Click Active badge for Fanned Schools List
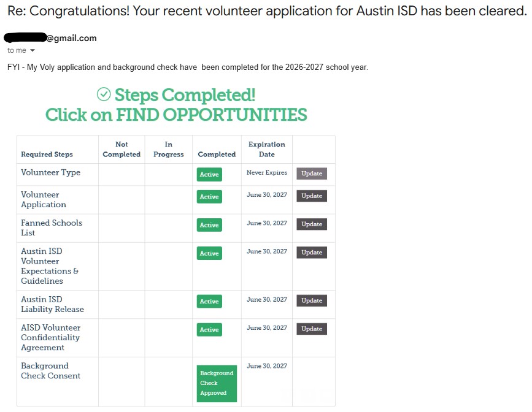 [209, 225]
